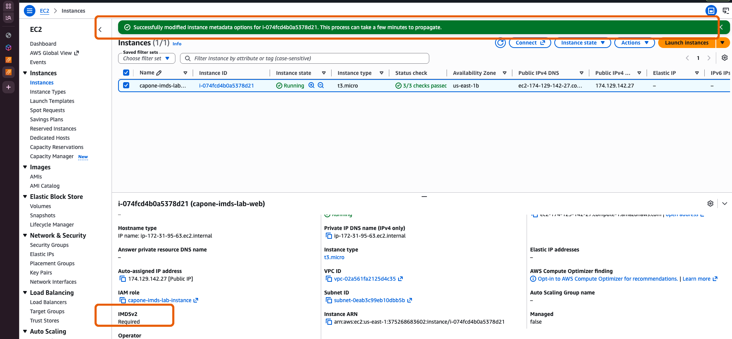Open the capone-imds-lab-instance IAM role link
This screenshot has width=732, height=339.
point(160,300)
